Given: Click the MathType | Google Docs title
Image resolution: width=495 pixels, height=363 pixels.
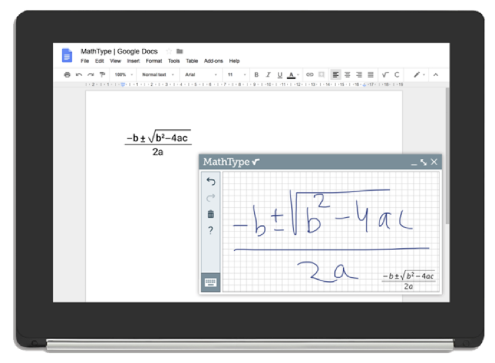Looking at the screenshot, I should [119, 51].
